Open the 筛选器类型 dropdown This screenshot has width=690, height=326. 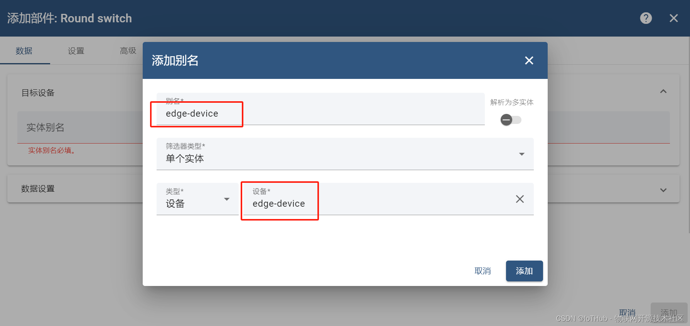point(345,154)
